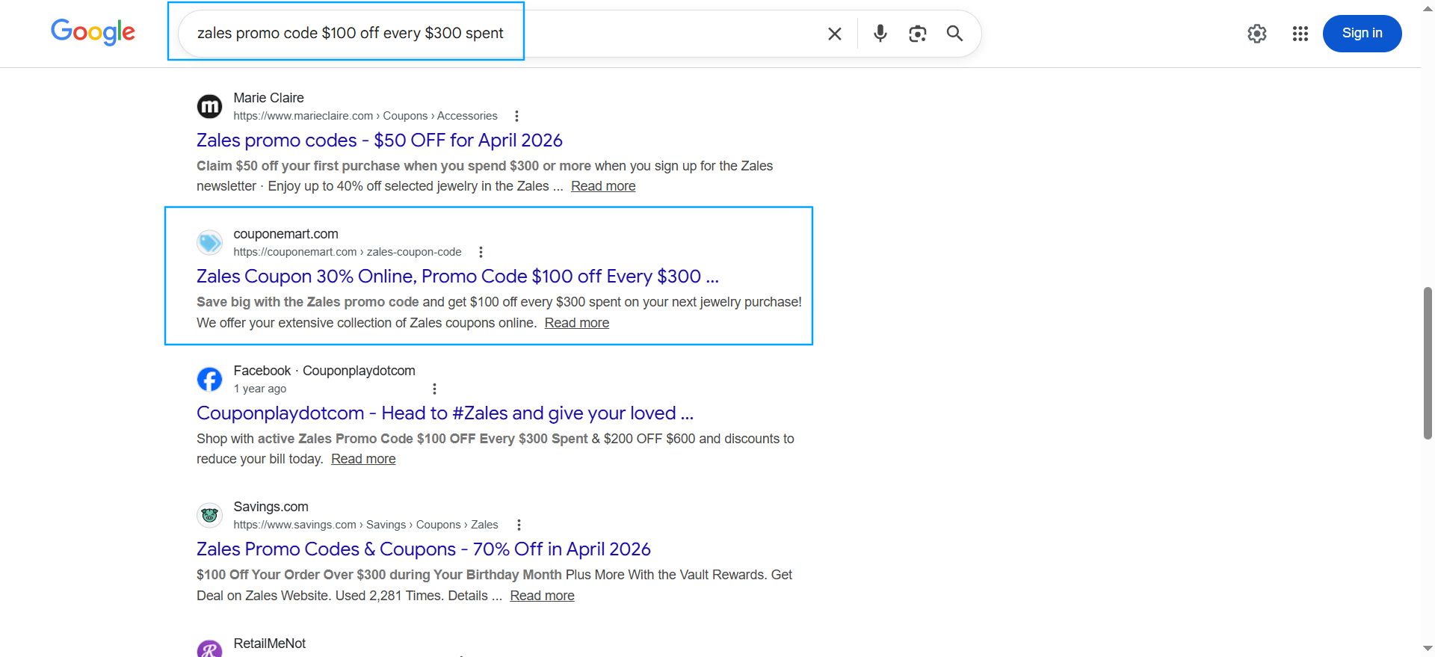Click the Facebook result favicon
The image size is (1435, 657).
tap(209, 379)
